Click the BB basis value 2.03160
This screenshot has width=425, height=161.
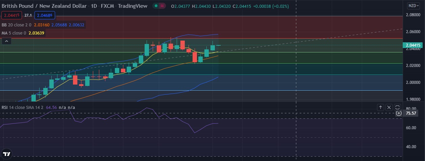[42, 25]
